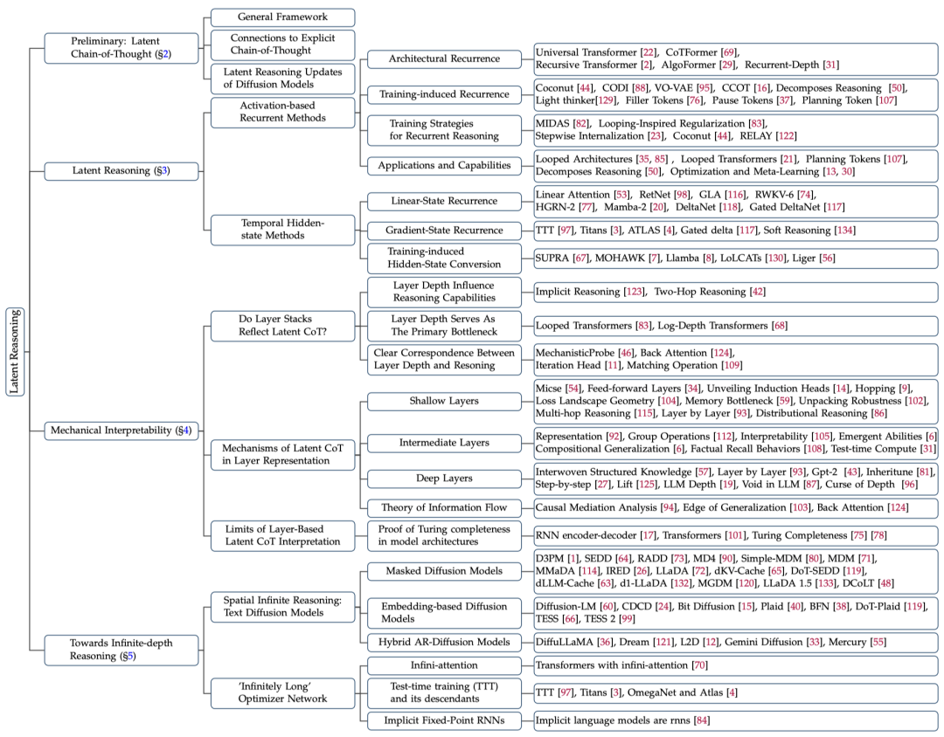The width and height of the screenshot is (944, 737).
Task: Click the Shallow Layers node
Action: 444,402
